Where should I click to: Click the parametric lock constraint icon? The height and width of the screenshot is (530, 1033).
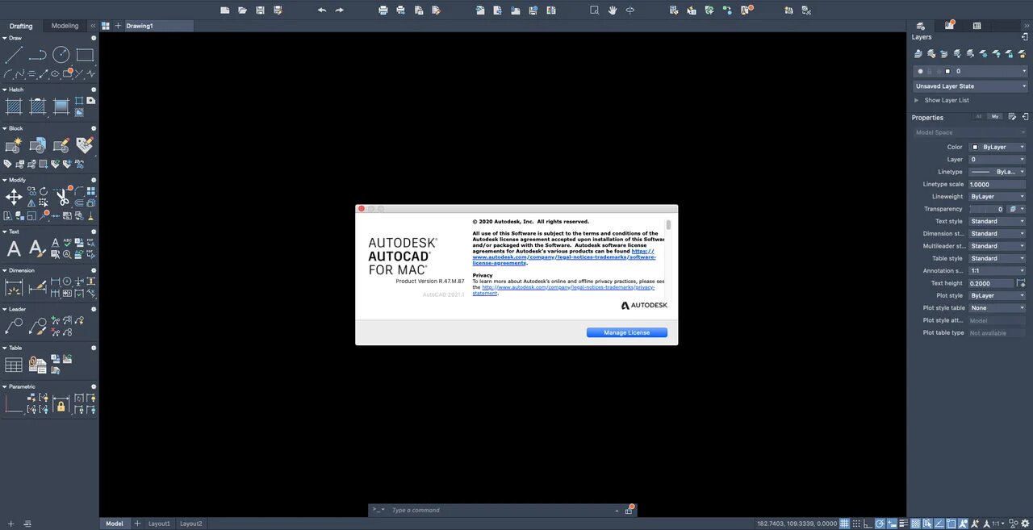point(61,406)
